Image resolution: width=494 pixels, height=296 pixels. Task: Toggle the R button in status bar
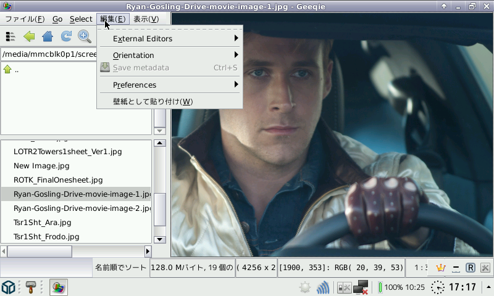coord(471,268)
